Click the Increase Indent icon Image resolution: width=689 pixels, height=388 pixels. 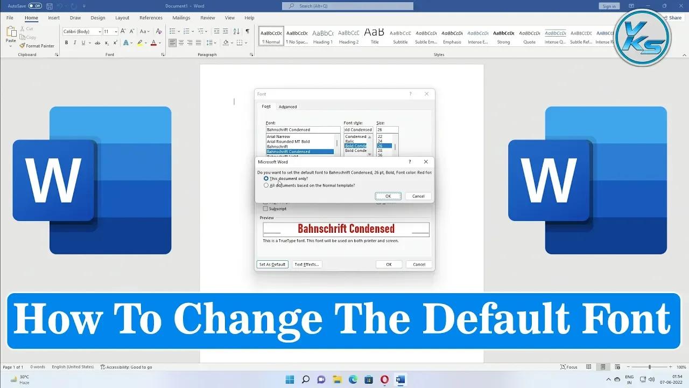click(x=226, y=31)
